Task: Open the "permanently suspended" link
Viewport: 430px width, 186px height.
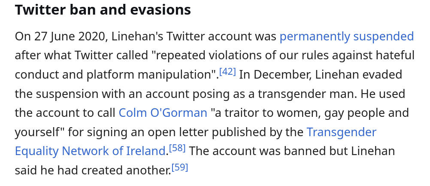Action: (346, 37)
